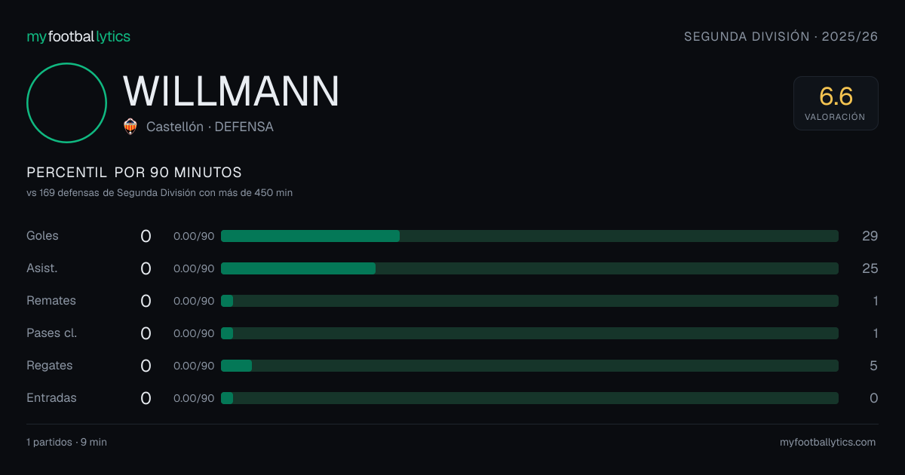The height and width of the screenshot is (475, 905).
Task: Click the Entradas percentile bar
Action: pyautogui.click(x=529, y=398)
